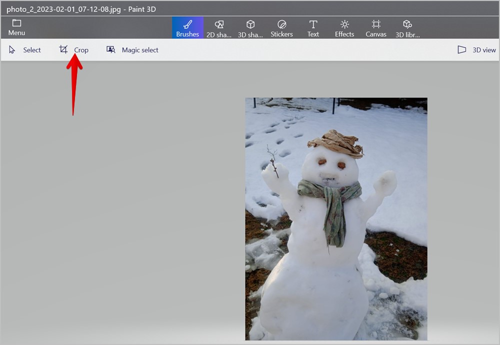
Task: Select the Brushes tool
Action: pyautogui.click(x=187, y=28)
